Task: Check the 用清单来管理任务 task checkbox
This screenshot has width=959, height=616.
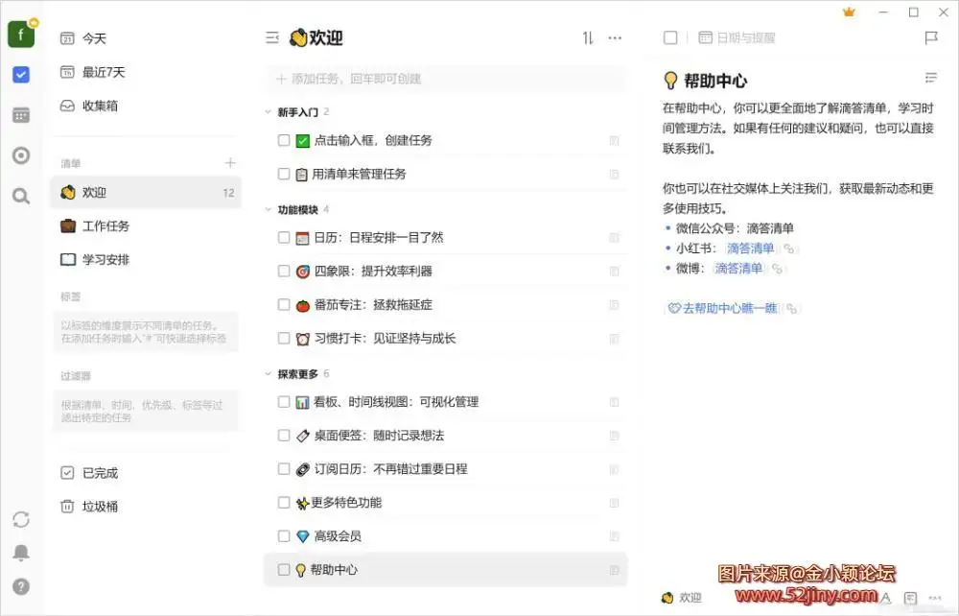Action: (x=284, y=175)
